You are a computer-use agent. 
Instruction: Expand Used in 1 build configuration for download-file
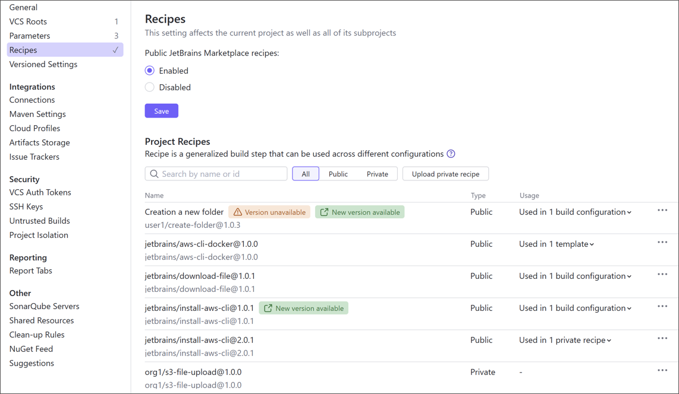(574, 276)
